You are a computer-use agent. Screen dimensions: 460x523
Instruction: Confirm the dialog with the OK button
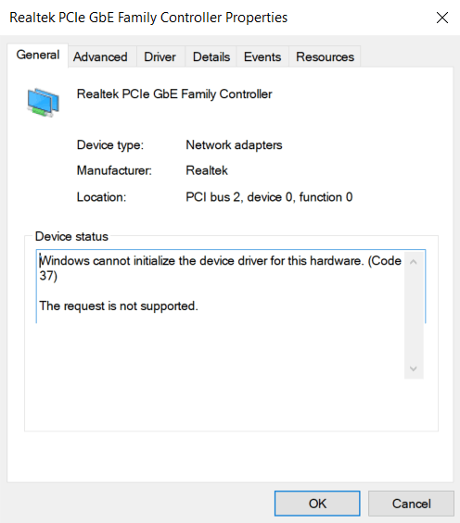pos(317,504)
